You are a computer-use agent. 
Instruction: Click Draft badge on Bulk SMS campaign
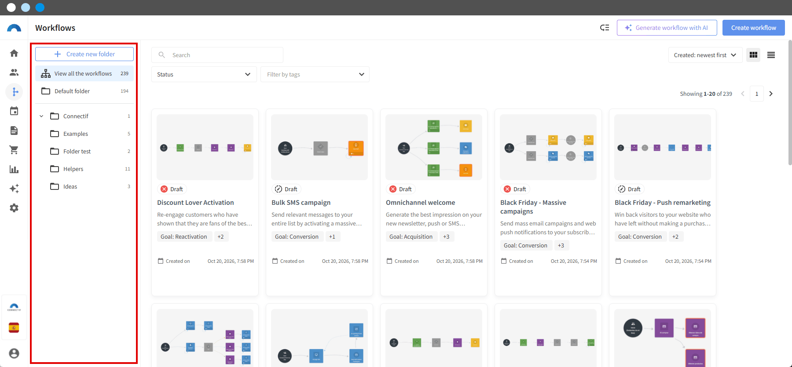pyautogui.click(x=286, y=189)
